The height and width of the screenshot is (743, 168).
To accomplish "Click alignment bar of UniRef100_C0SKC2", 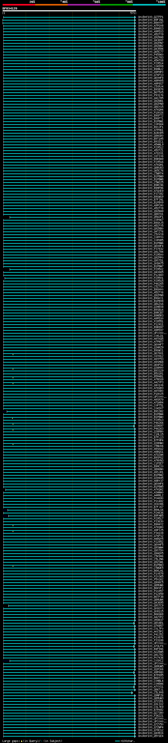I will point(72,661).
